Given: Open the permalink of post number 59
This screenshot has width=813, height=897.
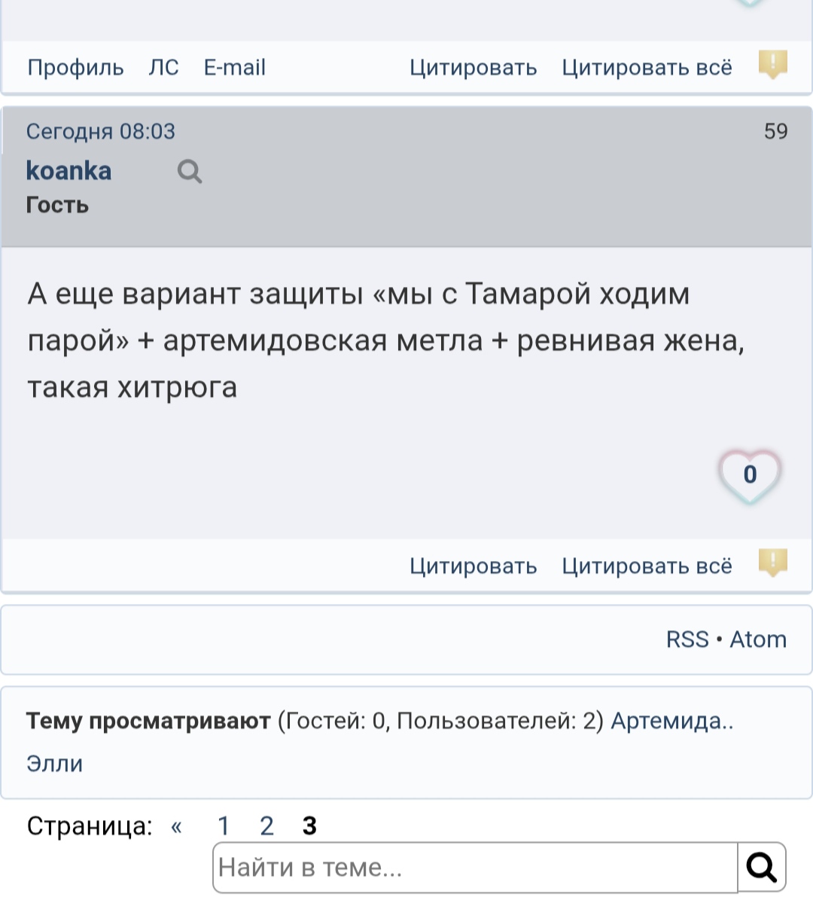Looking at the screenshot, I should 776,131.
